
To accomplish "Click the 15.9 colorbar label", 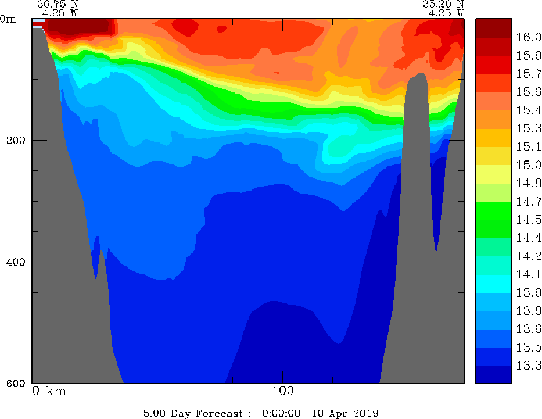I will tap(529, 55).
